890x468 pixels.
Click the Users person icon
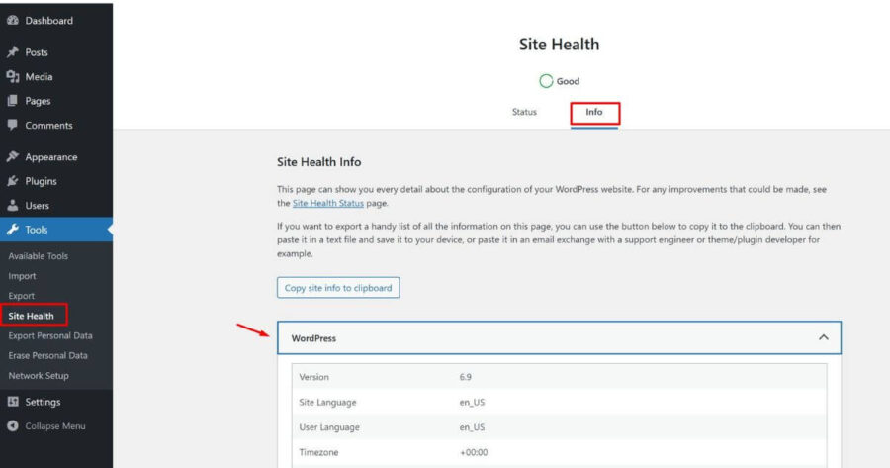click(x=13, y=206)
